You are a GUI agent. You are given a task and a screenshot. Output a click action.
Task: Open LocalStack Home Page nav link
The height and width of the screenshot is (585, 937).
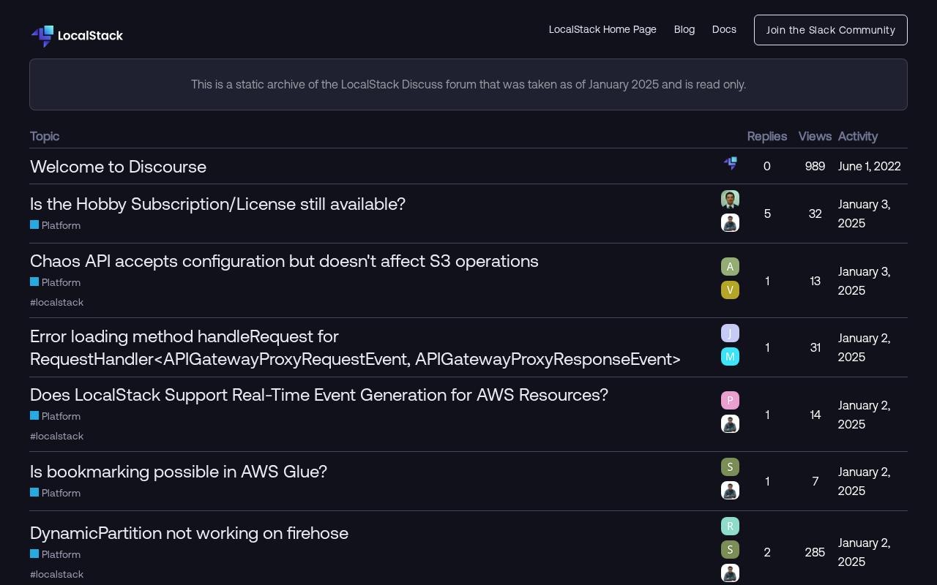tap(602, 29)
